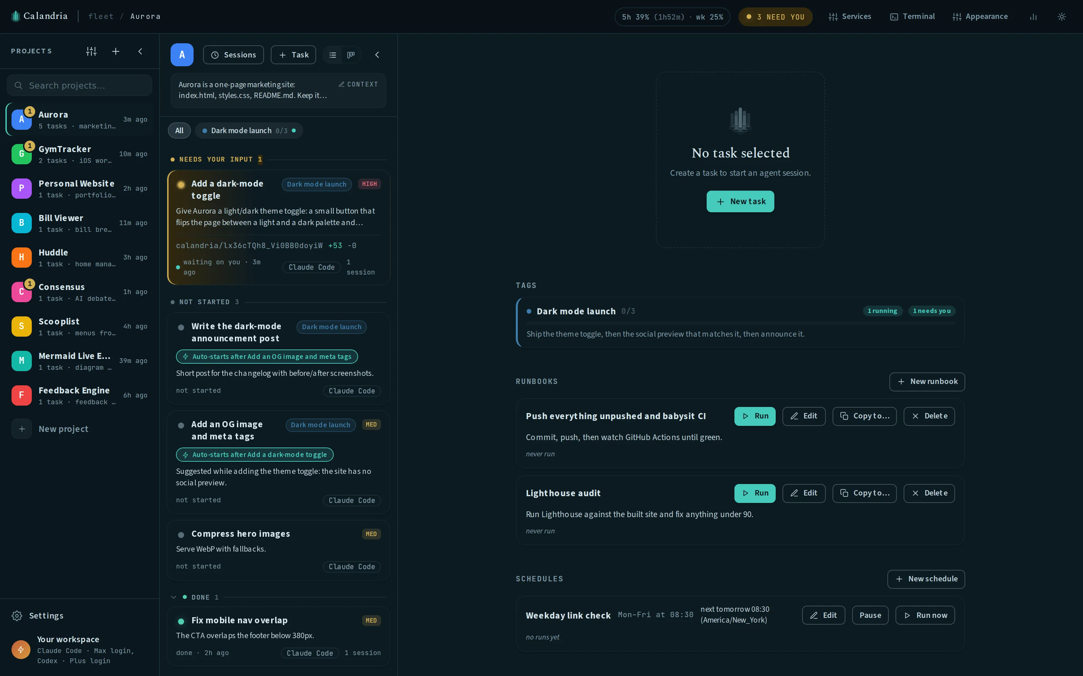The height and width of the screenshot is (676, 1083).
Task: Edit the project CONTEXT
Action: click(x=358, y=84)
